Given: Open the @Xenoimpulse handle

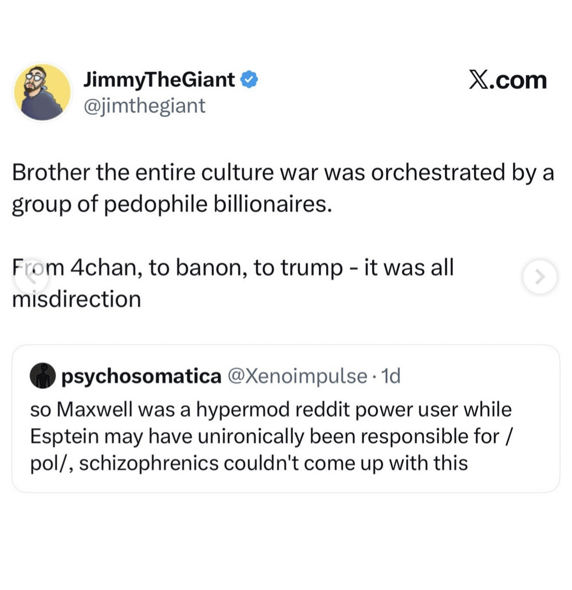Looking at the screenshot, I should pos(297,377).
